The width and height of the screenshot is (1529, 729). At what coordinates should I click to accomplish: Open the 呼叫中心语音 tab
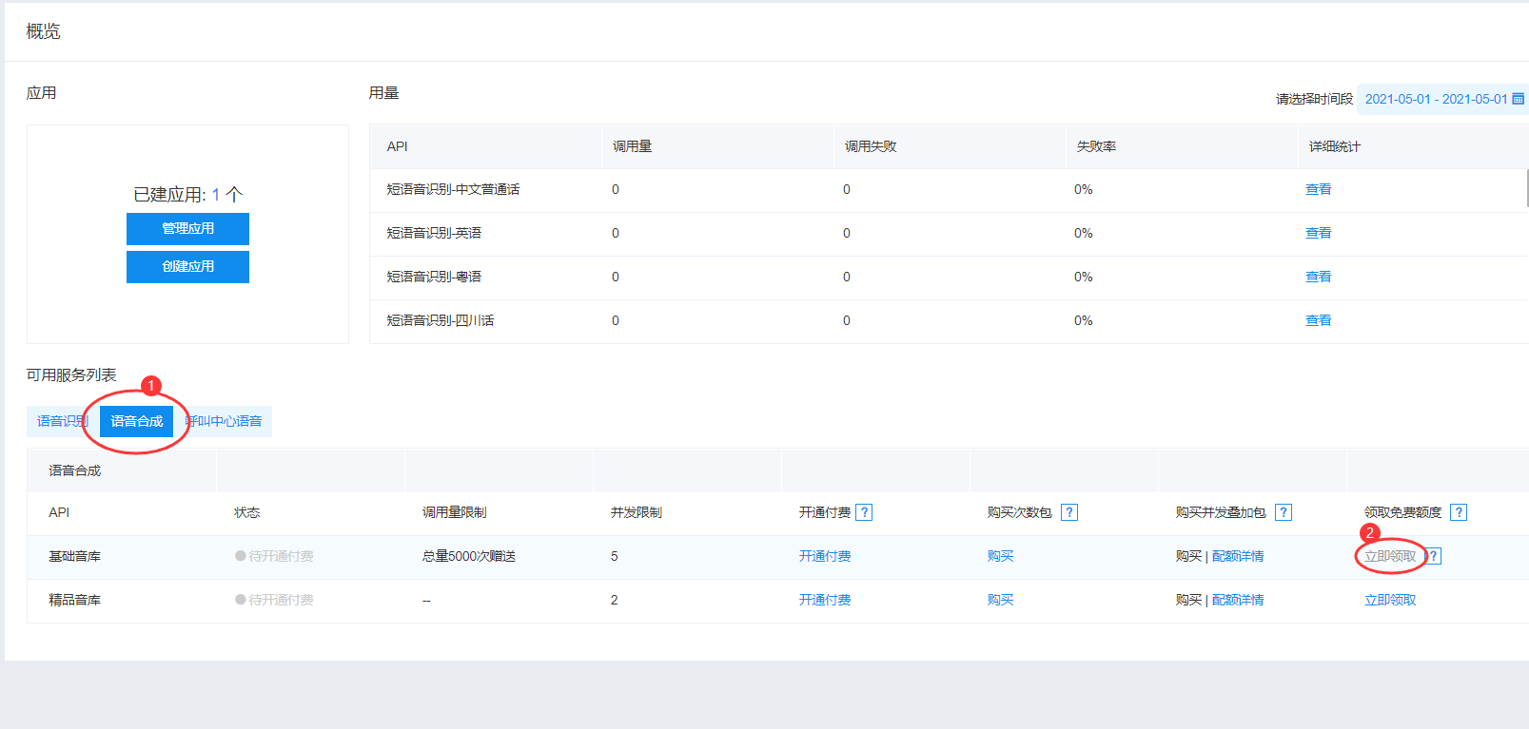[226, 421]
